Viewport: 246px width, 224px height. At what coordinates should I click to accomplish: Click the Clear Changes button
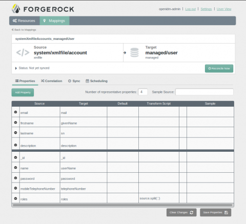[181, 212]
